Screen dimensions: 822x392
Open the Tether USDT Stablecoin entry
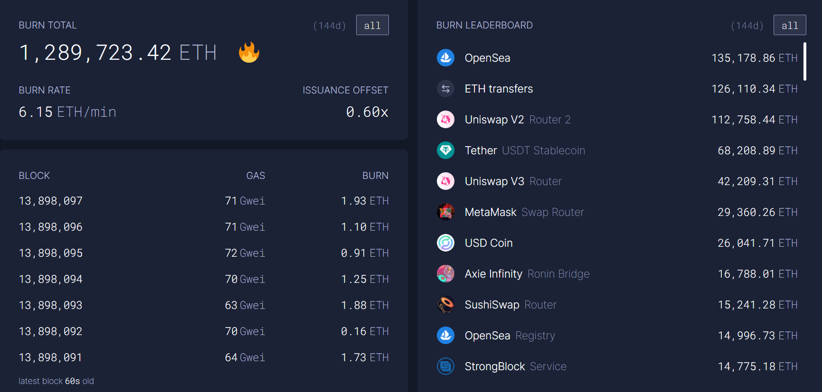[525, 150]
